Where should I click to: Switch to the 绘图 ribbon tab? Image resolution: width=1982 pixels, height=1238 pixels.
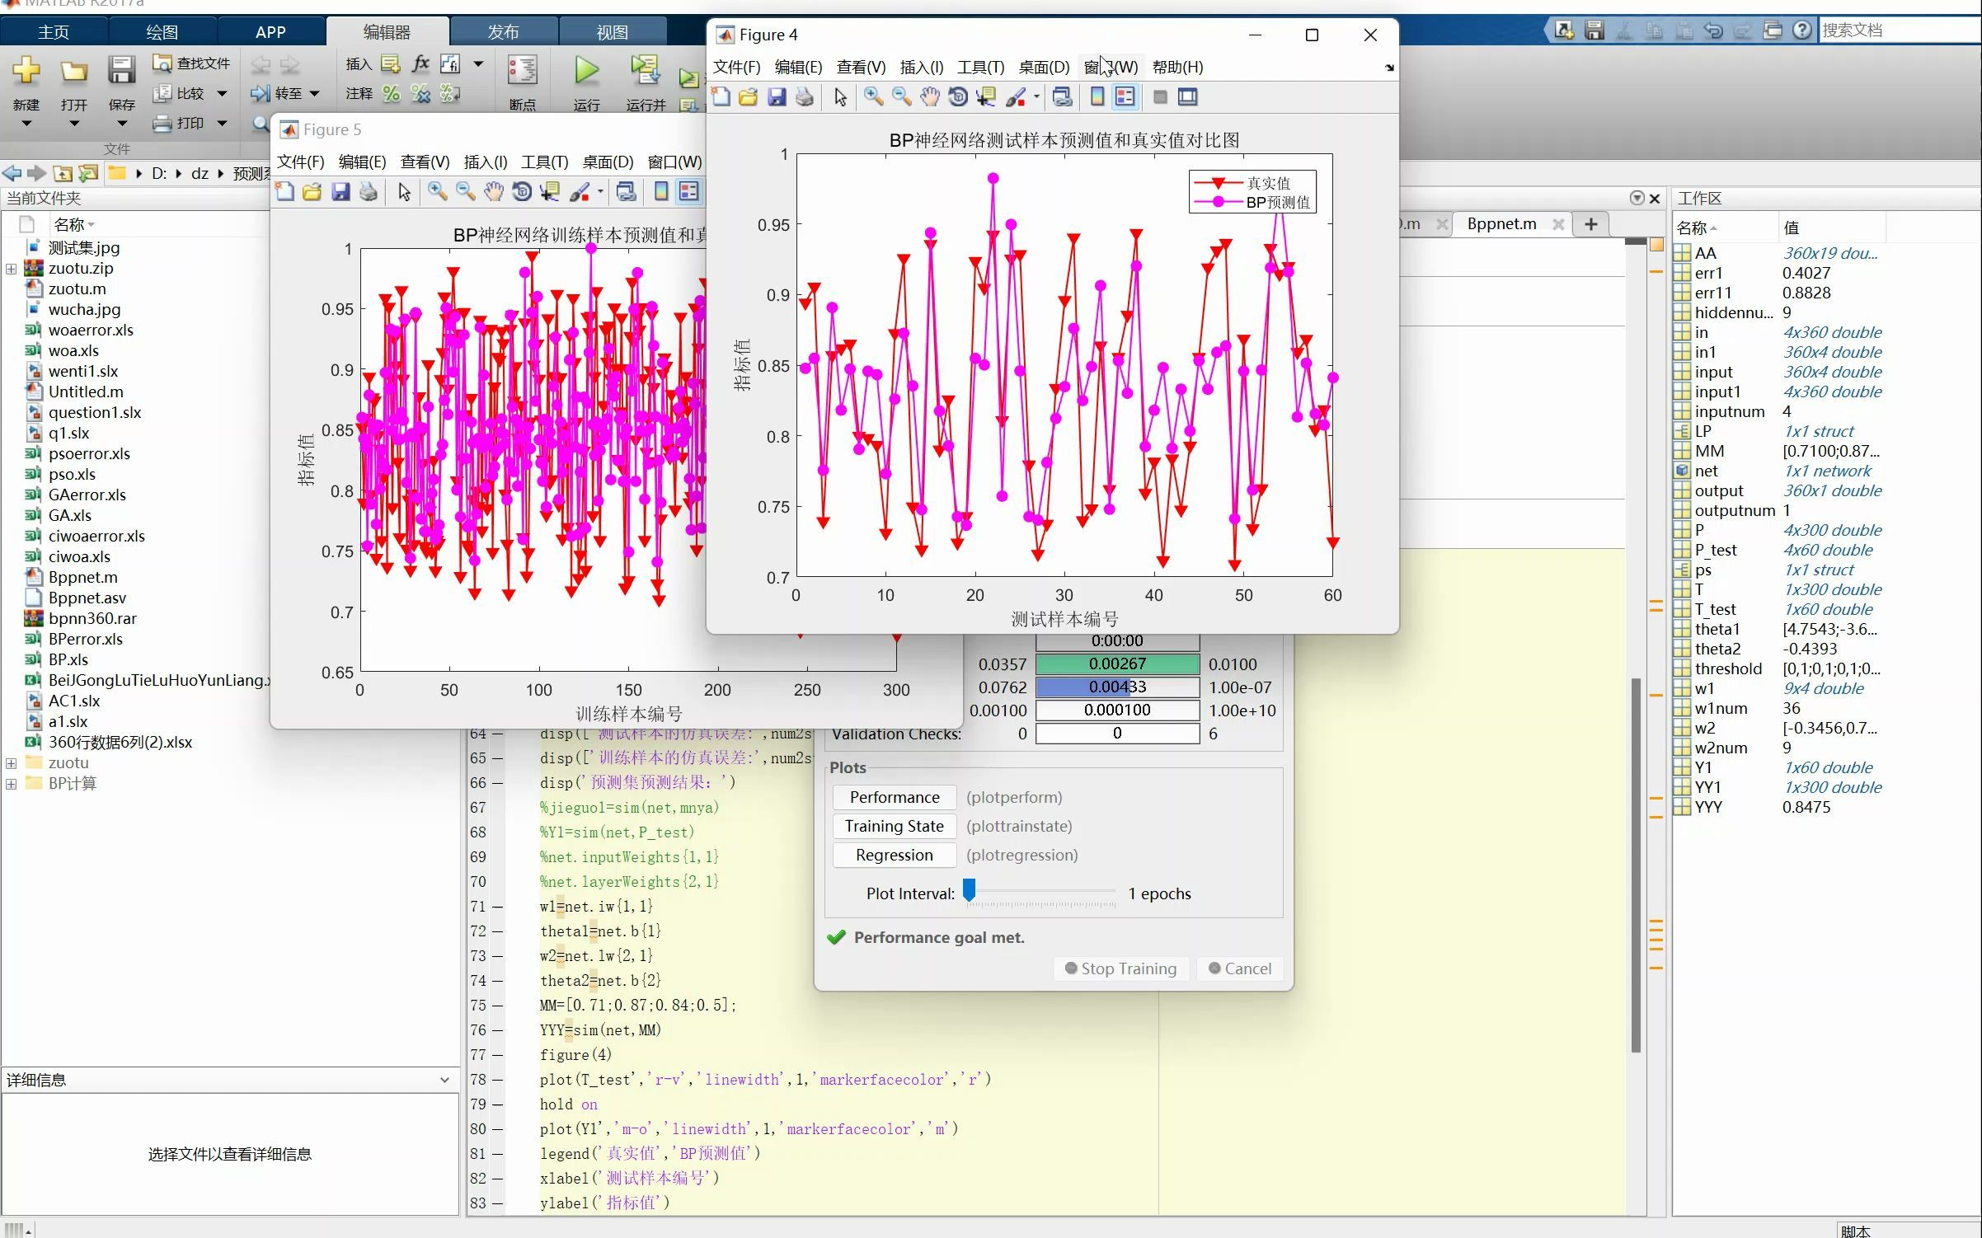(x=162, y=32)
